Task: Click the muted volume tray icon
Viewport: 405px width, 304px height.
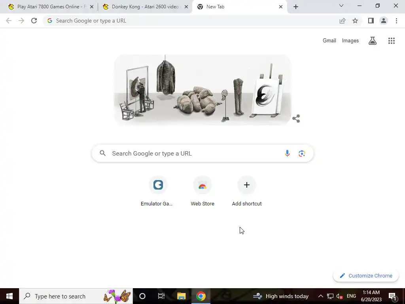Action: pos(340,296)
